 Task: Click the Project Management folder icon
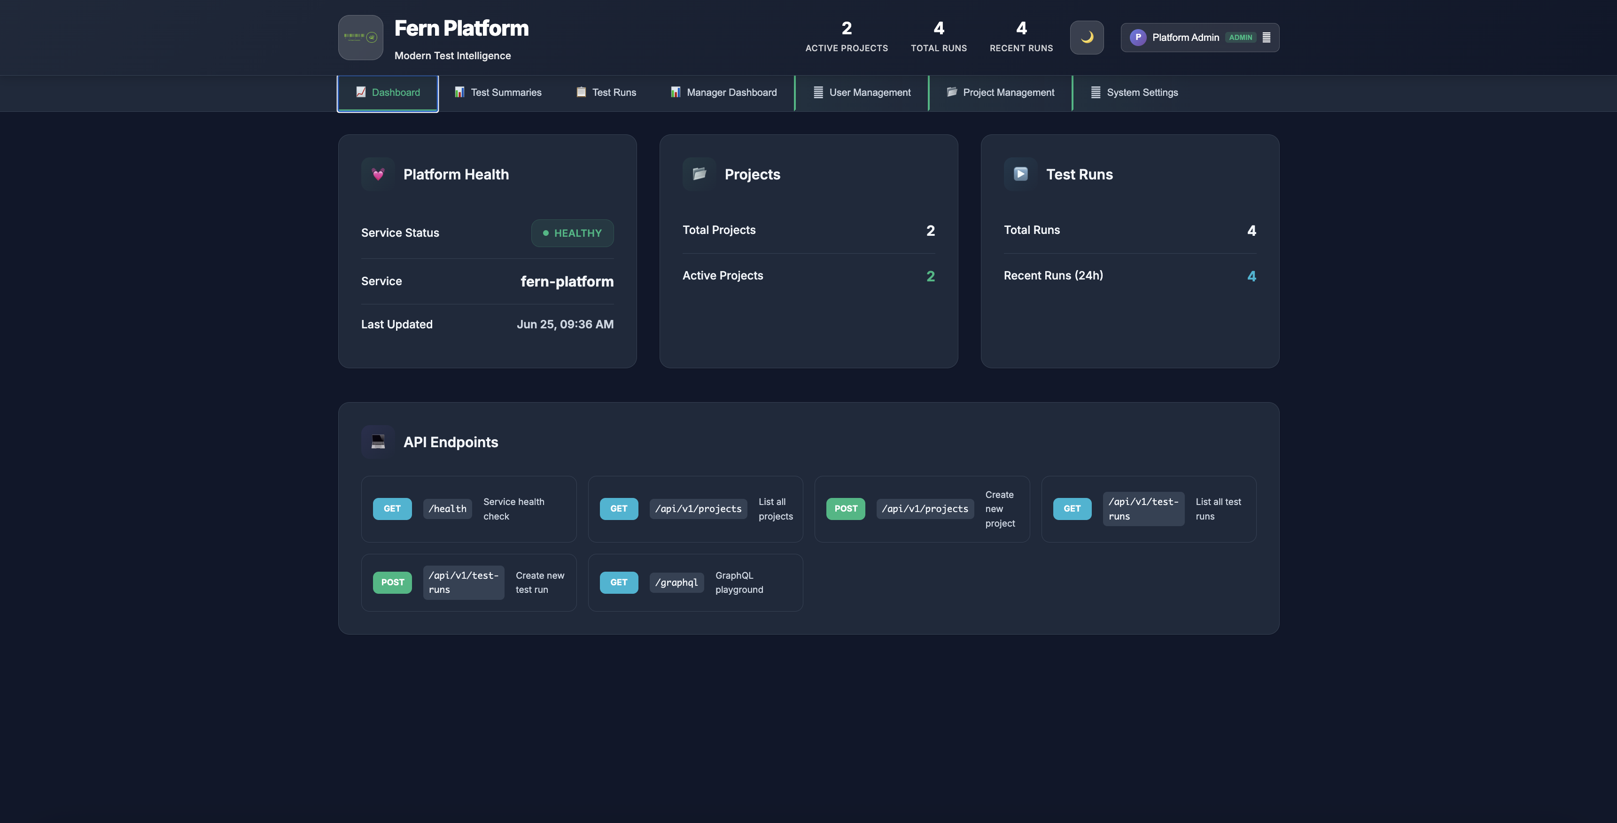pos(952,92)
